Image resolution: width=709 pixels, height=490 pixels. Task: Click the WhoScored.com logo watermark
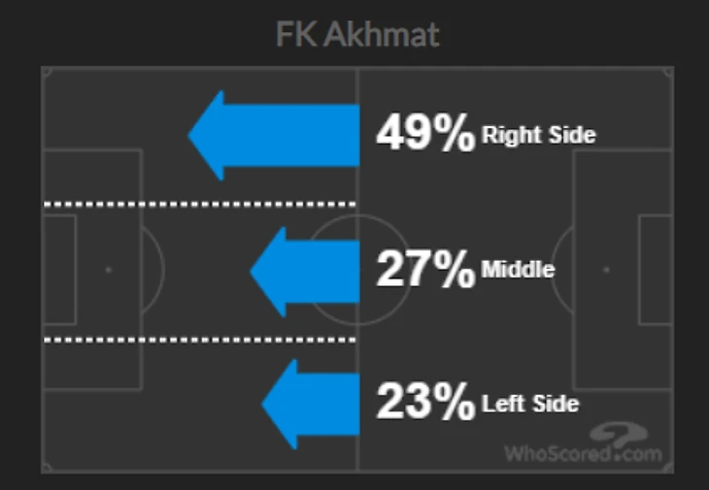click(584, 443)
